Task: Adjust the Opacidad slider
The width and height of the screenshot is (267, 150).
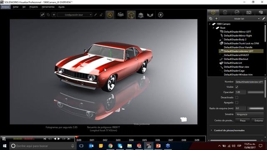Action: (256, 92)
